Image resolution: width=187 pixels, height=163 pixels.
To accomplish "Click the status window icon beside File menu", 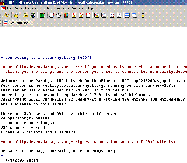I will 3,8.
